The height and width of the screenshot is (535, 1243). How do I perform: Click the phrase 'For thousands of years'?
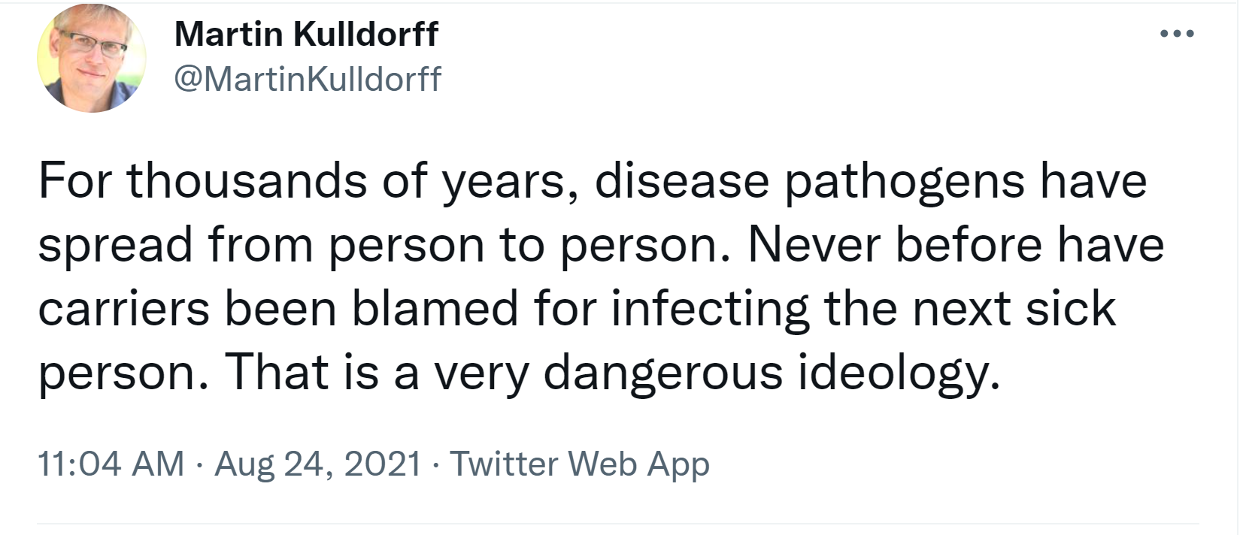[301, 181]
